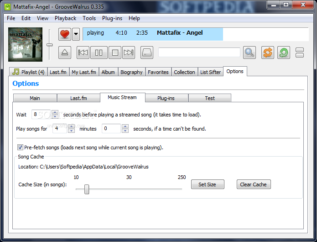Open the List Sifter tab
This screenshot has height=242, width=317.
pyautogui.click(x=210, y=72)
